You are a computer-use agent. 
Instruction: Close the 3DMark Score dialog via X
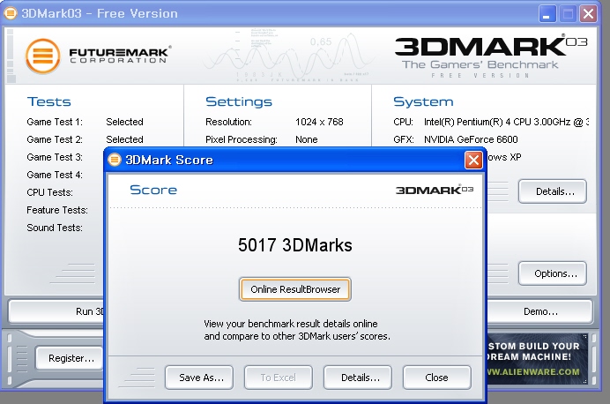coord(473,160)
